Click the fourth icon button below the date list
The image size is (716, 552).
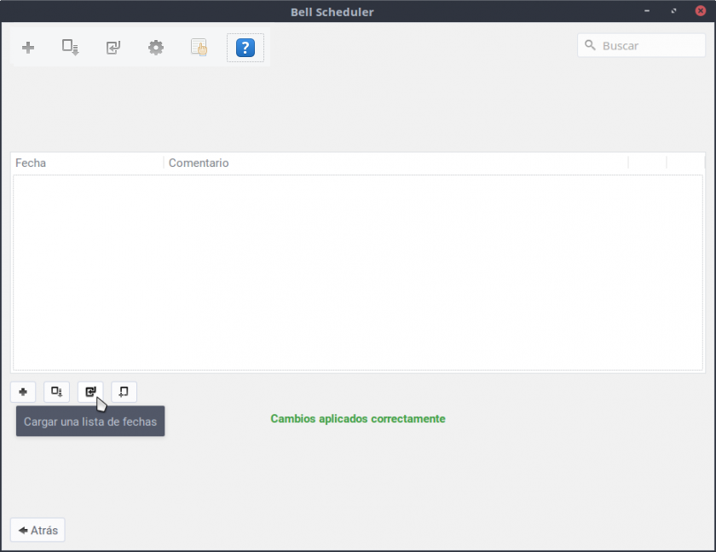point(124,392)
